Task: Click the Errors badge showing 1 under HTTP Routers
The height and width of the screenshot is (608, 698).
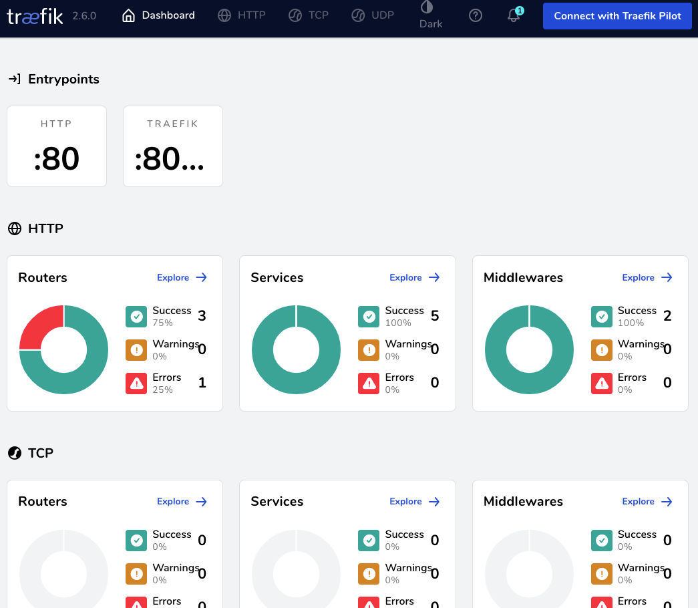Action: (x=136, y=383)
